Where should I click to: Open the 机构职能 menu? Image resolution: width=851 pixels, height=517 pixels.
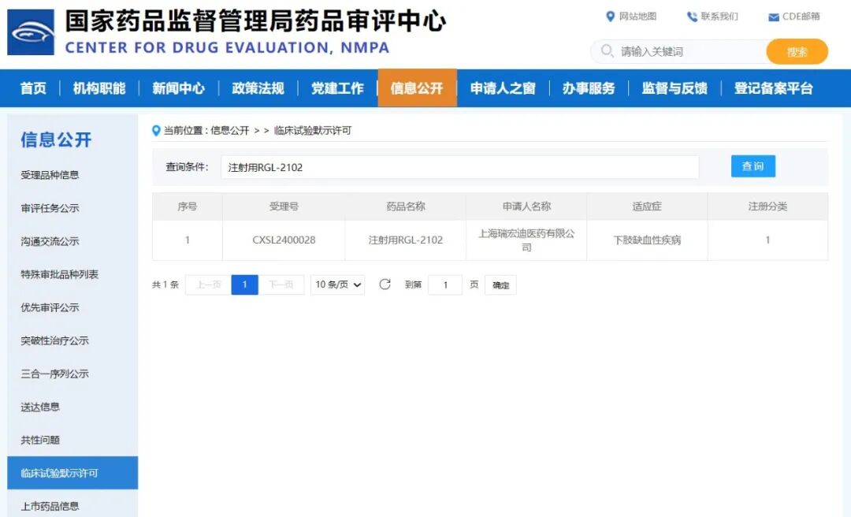pos(99,88)
